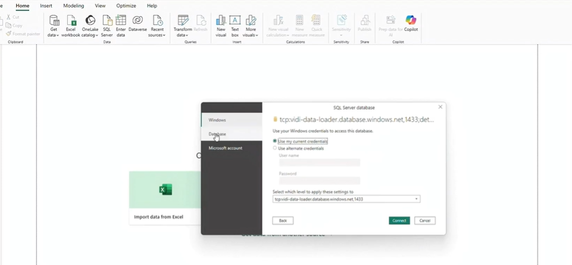Open the Help ribbon tab
Viewport: 572px width, 265px height.
[152, 6]
